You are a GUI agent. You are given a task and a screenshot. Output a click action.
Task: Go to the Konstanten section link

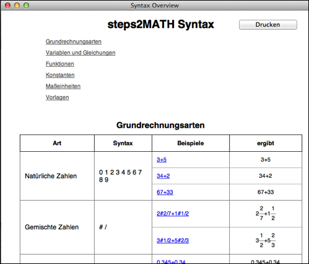click(60, 75)
